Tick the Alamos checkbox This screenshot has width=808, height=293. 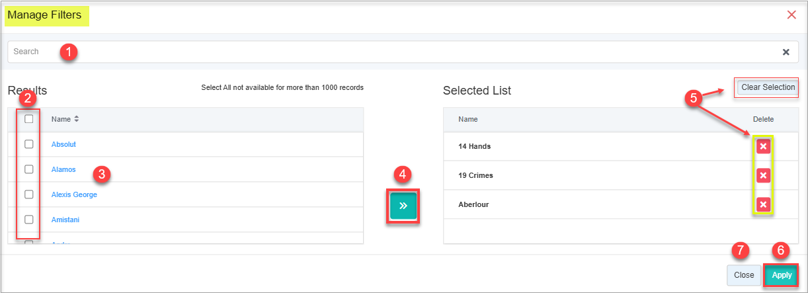pyautogui.click(x=29, y=169)
